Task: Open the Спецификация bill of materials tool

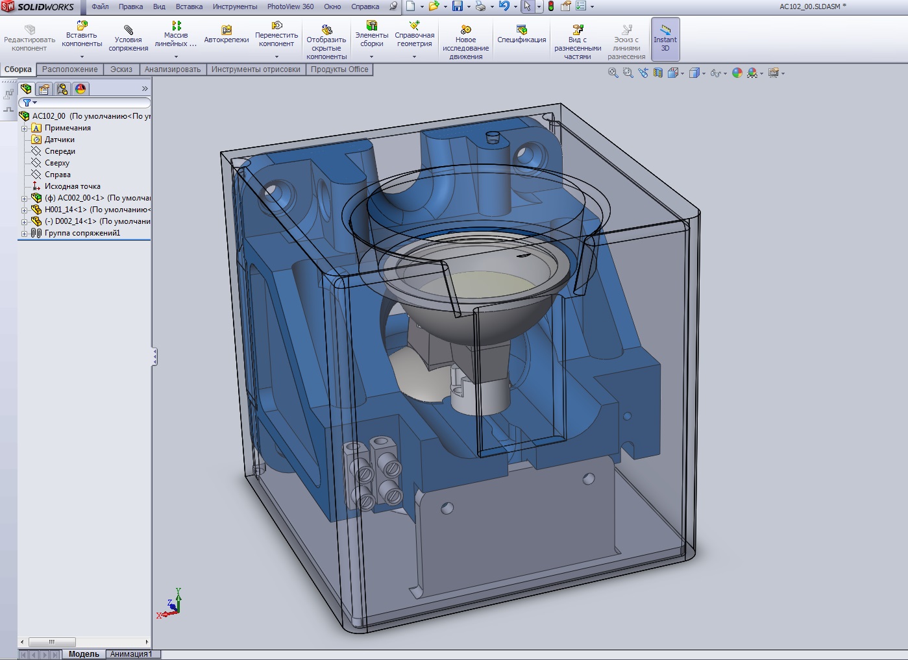Action: tap(521, 30)
